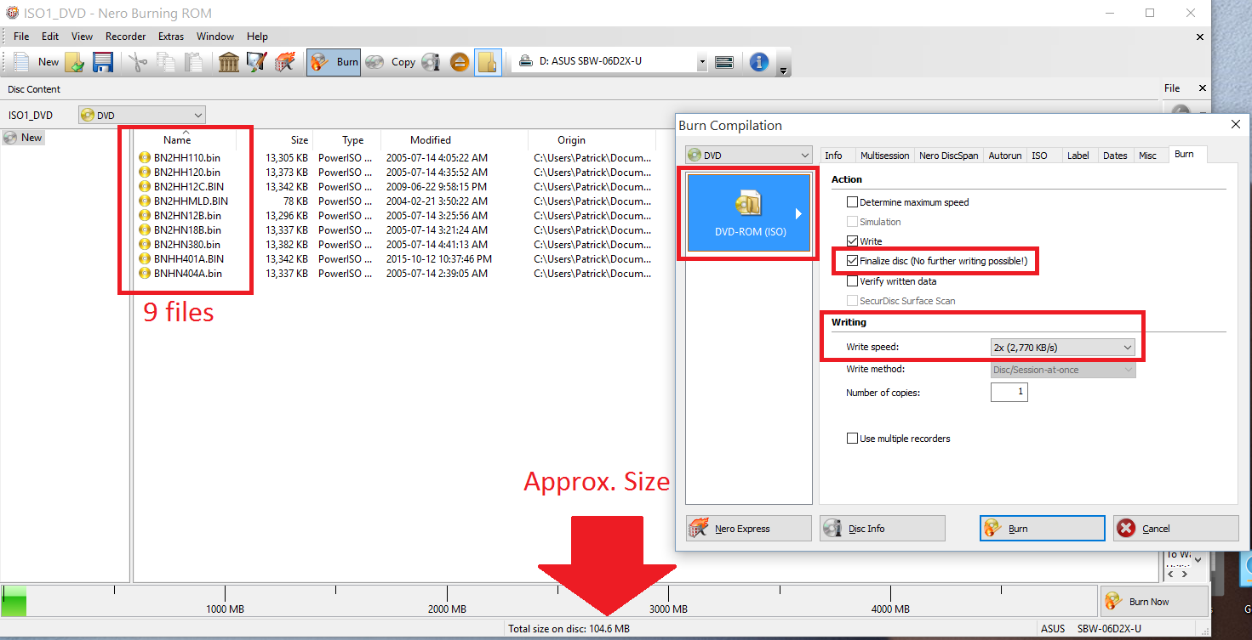Click the New compilation page icon in toolbar

point(22,61)
